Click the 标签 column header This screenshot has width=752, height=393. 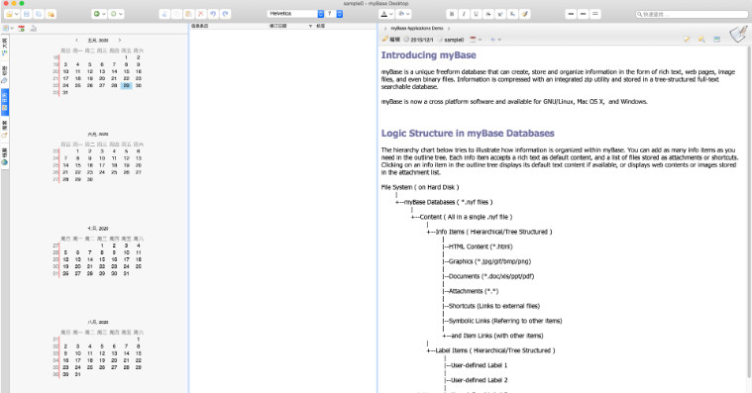pos(320,26)
